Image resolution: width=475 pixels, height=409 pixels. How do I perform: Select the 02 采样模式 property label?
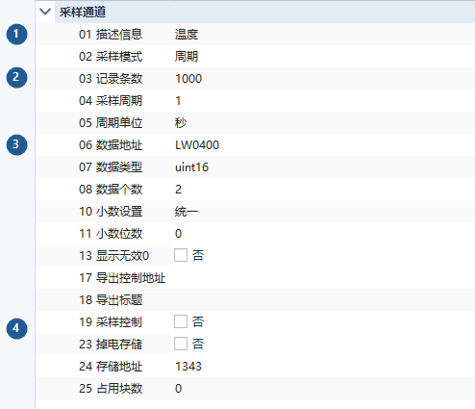pos(111,57)
